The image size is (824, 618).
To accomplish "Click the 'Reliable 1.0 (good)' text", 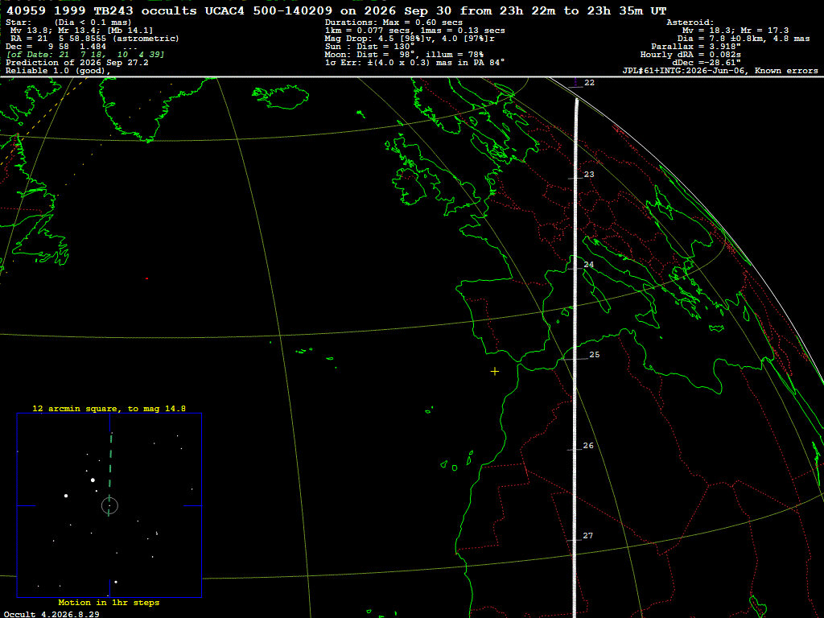I will [58, 71].
